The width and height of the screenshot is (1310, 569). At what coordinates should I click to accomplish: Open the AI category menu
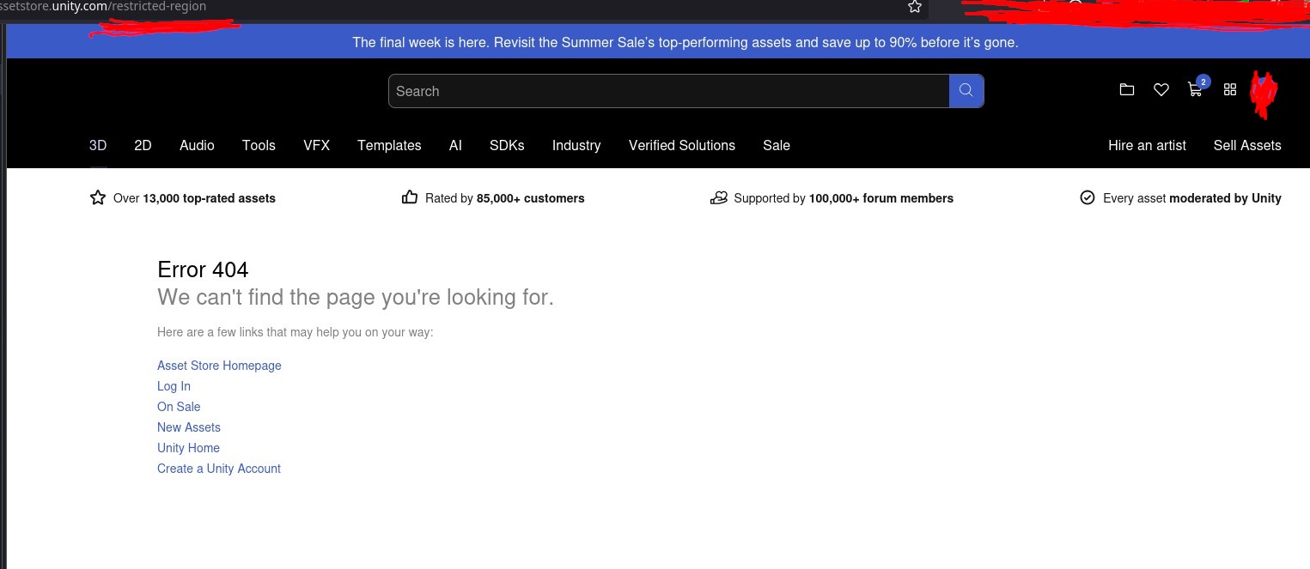(x=455, y=145)
